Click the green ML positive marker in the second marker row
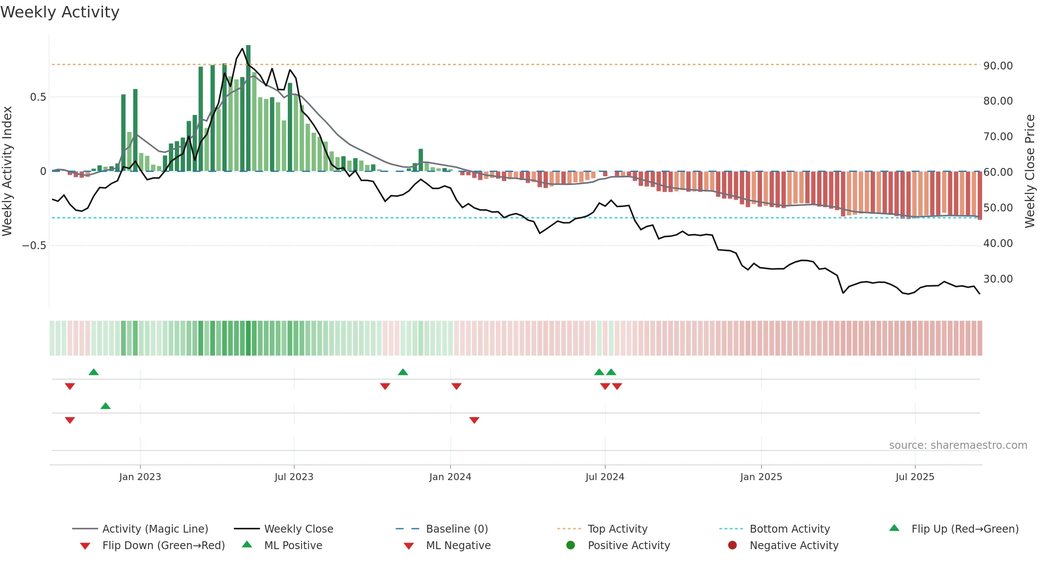 (106, 406)
